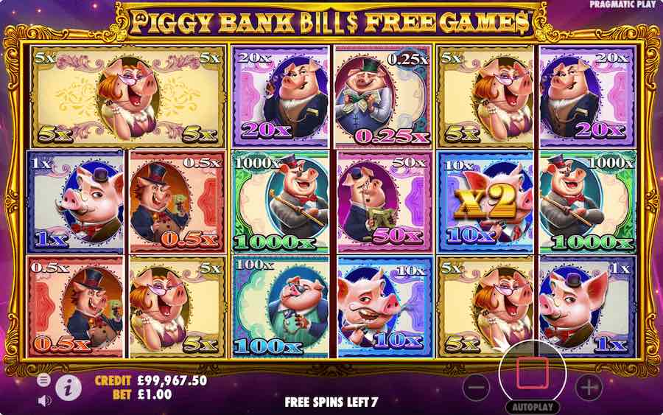Mute the sound speaker icon
The width and height of the screenshot is (663, 415).
coord(44,400)
